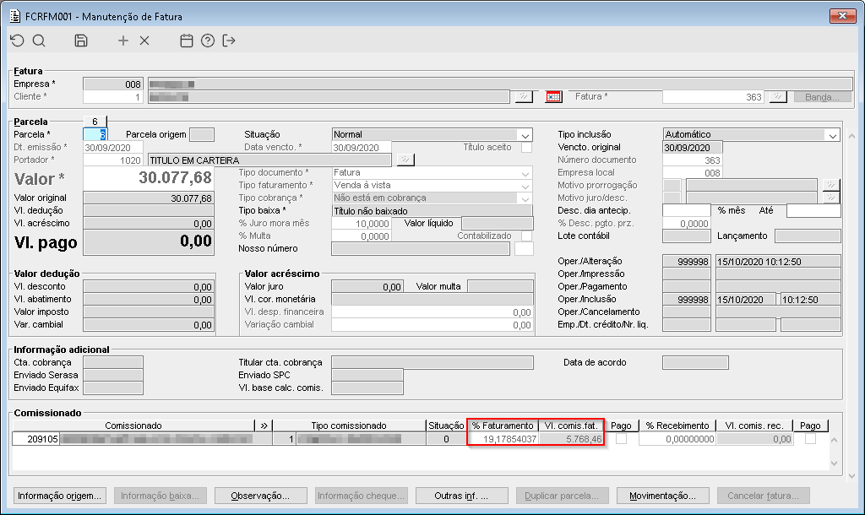Viewport: 865px width, 515px height.
Task: Click the % Faturamento column header
Action: [503, 426]
